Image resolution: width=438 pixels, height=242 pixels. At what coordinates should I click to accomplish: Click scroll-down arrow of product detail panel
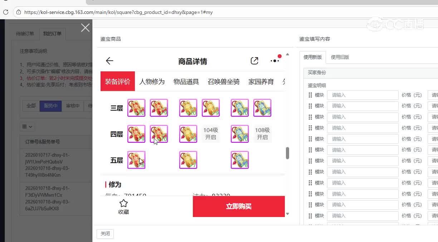[287, 214]
